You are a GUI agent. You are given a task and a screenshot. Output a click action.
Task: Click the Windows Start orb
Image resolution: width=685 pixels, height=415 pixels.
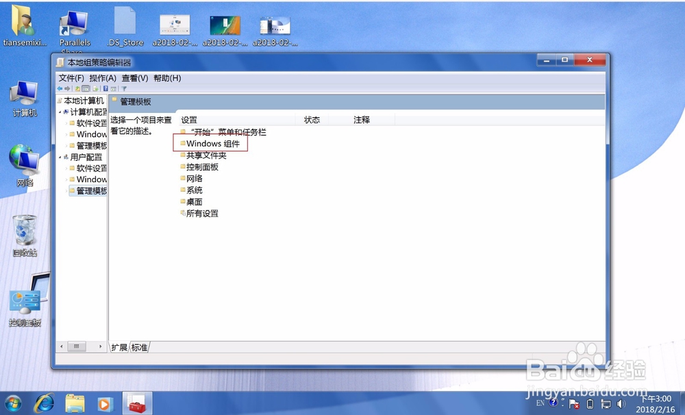point(13,403)
